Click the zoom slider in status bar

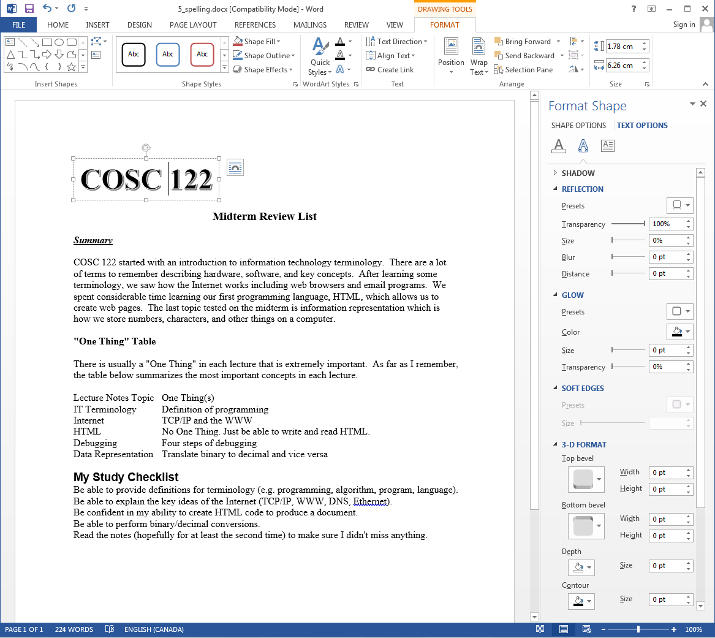(638, 629)
